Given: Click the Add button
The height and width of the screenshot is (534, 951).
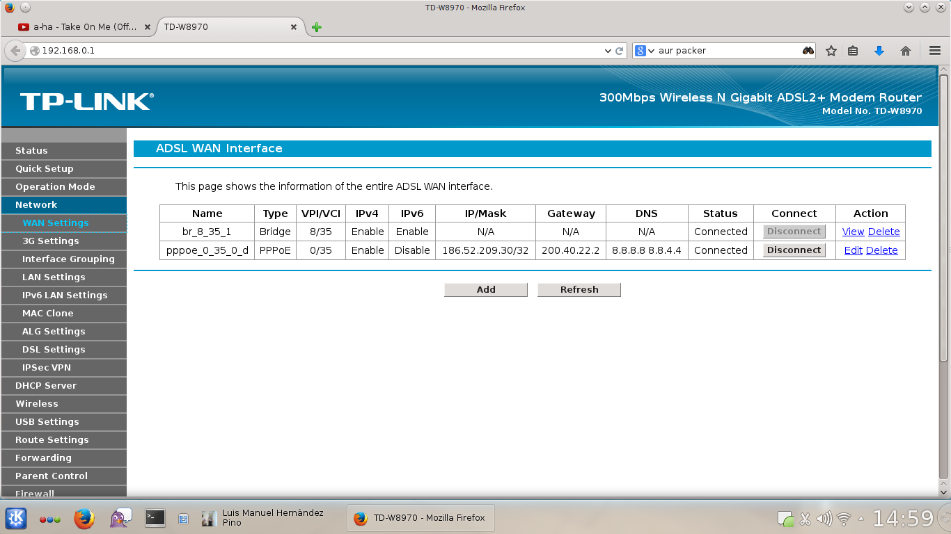Looking at the screenshot, I should tap(486, 290).
